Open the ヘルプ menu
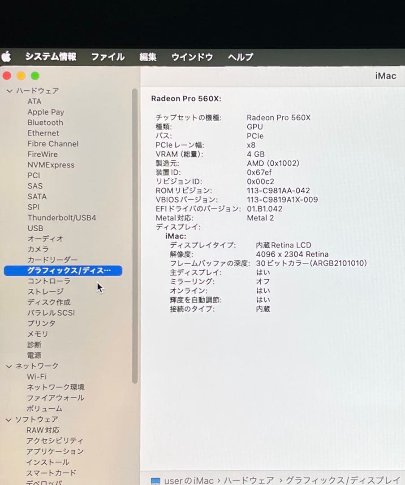 240,57
